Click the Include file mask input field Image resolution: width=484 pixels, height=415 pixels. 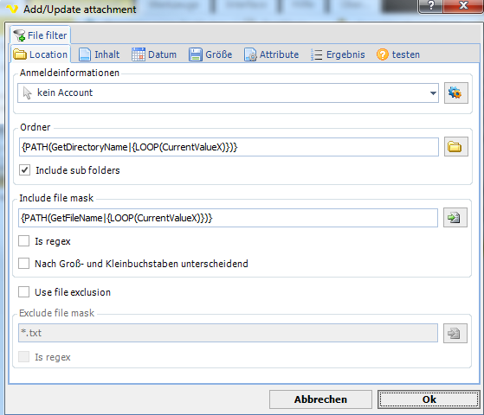pyautogui.click(x=228, y=218)
